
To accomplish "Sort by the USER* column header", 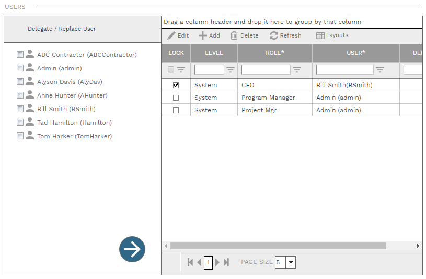I will [x=355, y=53].
